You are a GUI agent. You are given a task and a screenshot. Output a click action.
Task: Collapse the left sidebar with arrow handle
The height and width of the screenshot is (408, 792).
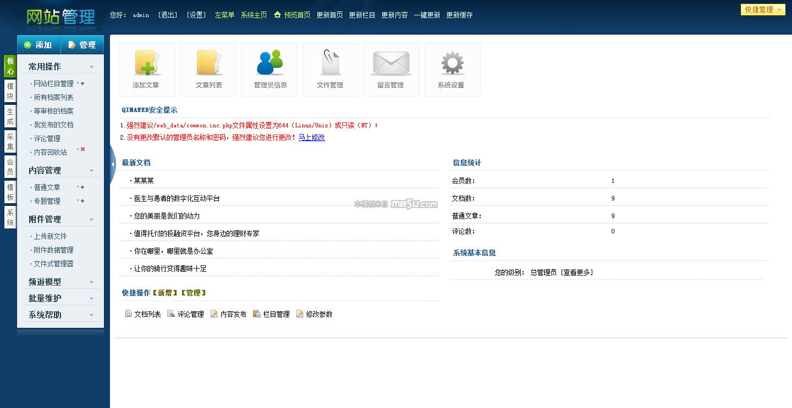tap(113, 164)
